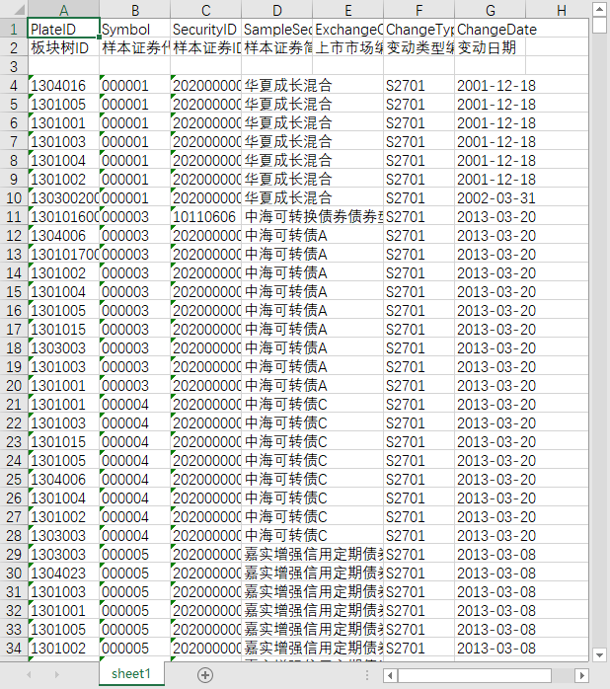Click the horizontal scrollbar track
The width and height of the screenshot is (610, 689).
click(x=563, y=675)
